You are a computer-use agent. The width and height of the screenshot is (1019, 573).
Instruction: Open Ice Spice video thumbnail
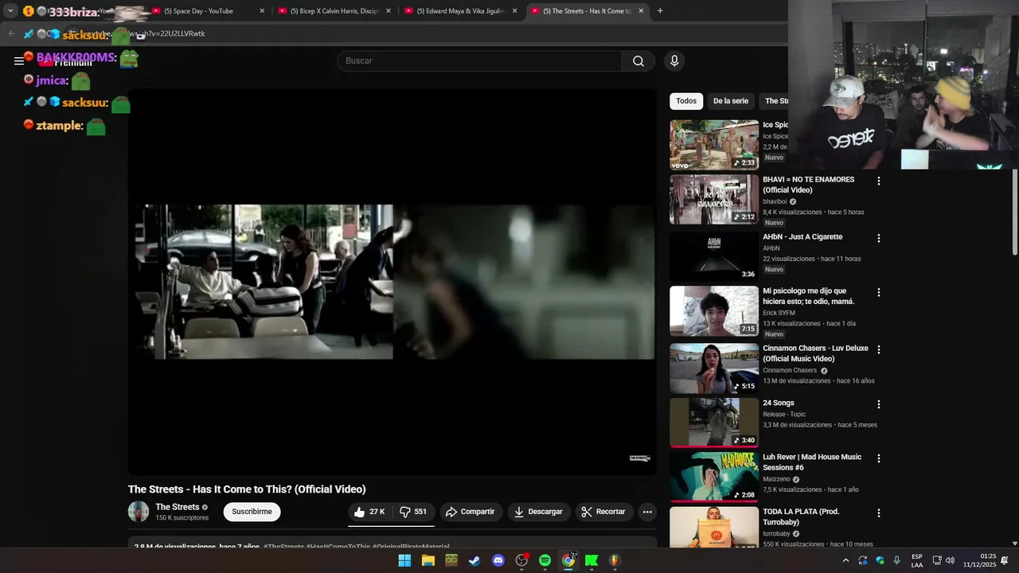click(x=714, y=145)
